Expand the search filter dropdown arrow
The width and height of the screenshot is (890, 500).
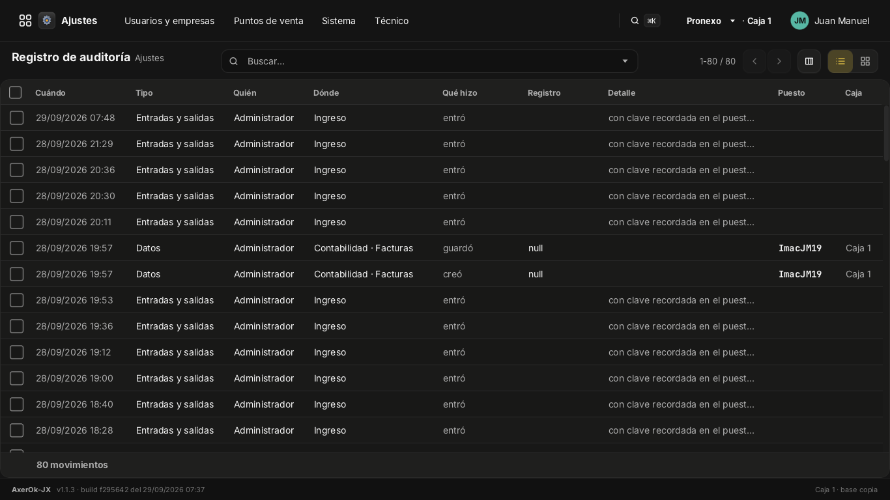(x=625, y=61)
